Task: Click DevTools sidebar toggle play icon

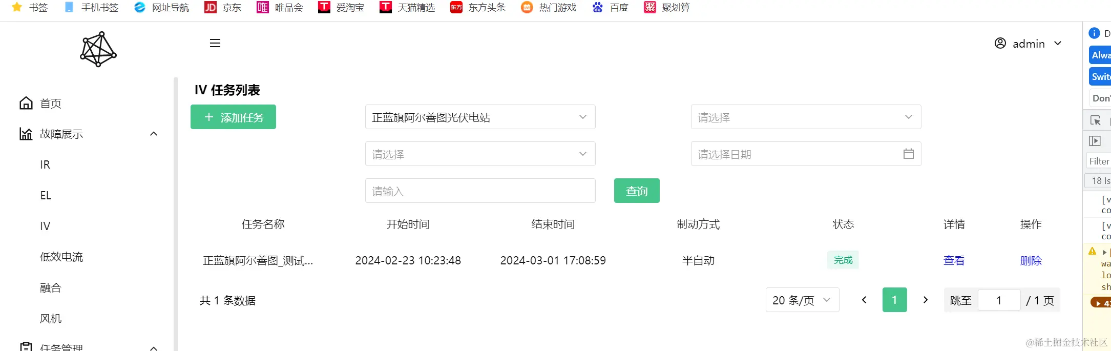Action: click(1095, 140)
